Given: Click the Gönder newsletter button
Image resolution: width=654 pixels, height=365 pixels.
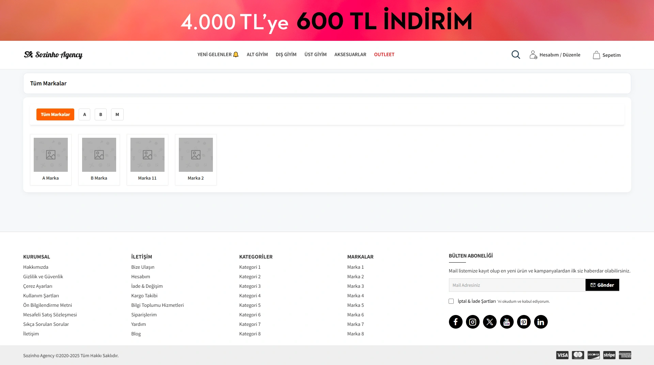Looking at the screenshot, I should [x=602, y=285].
